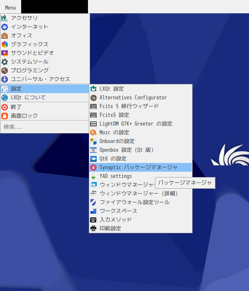
Task: Open ウィンドウマネージャー (詳細) entry
Action: (x=141, y=194)
